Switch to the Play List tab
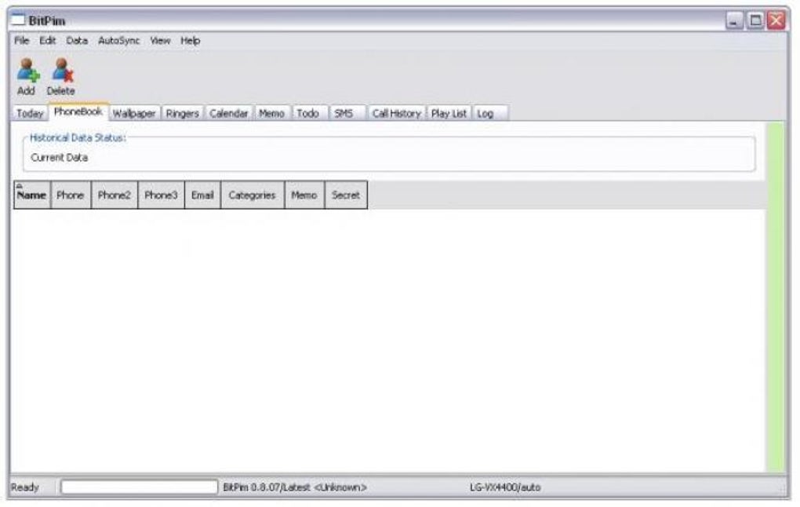Image resolution: width=800 pixels, height=507 pixels. (x=449, y=113)
